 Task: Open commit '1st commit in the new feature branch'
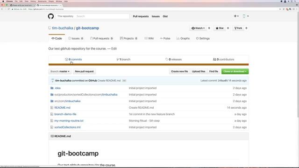point(151,114)
